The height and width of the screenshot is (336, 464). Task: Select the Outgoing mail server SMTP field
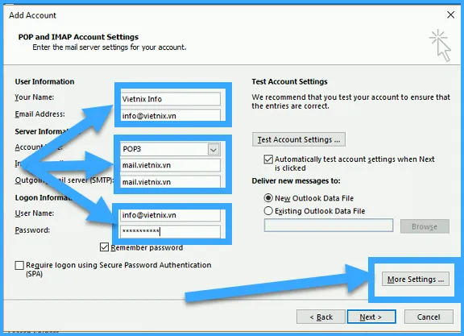click(x=170, y=181)
